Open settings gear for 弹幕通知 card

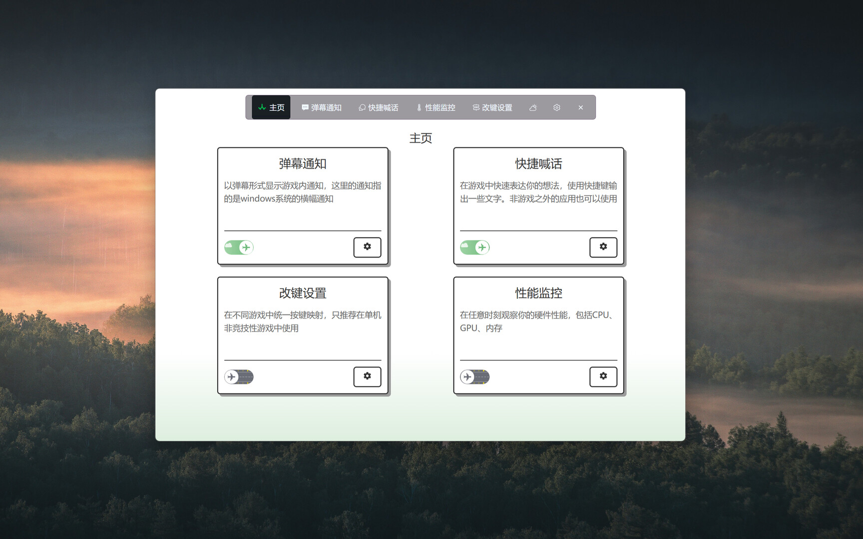367,247
